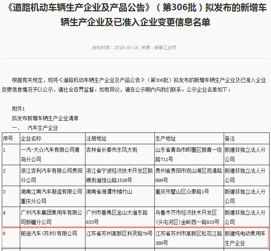Click the cell 湖南江南汽车制造有限公司重庆分公司
The width and height of the screenshot is (271, 251).
pos(52,196)
